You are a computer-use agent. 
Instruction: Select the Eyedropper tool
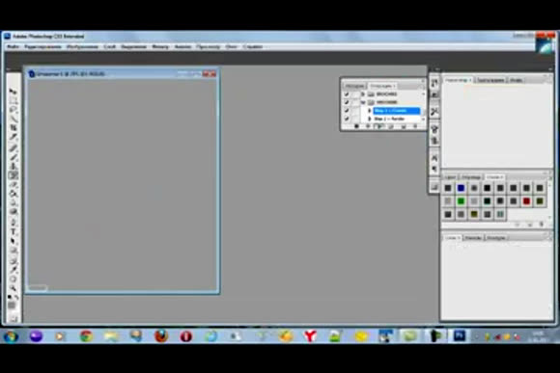(14, 269)
